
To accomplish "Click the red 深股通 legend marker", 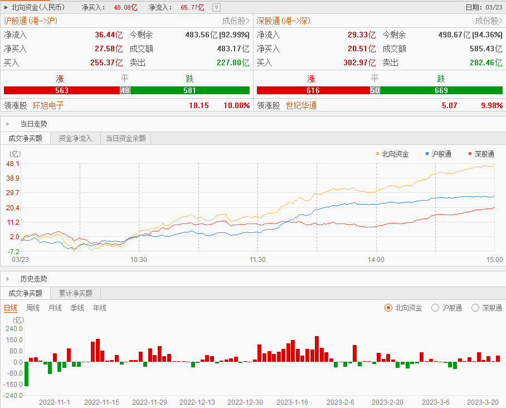I will [x=470, y=153].
